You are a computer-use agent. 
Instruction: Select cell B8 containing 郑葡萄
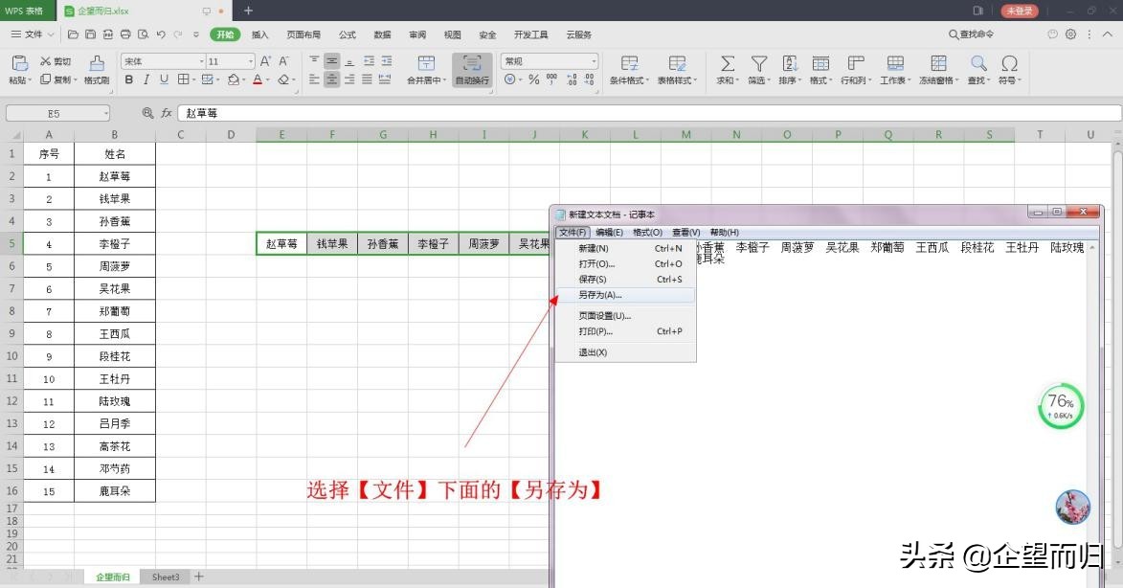pyautogui.click(x=115, y=311)
